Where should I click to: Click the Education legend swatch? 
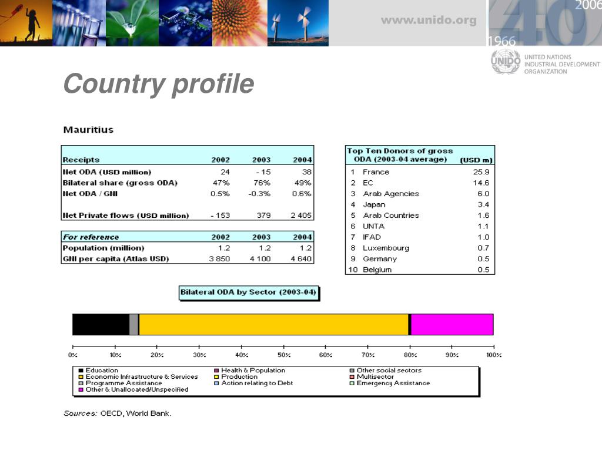(x=81, y=371)
